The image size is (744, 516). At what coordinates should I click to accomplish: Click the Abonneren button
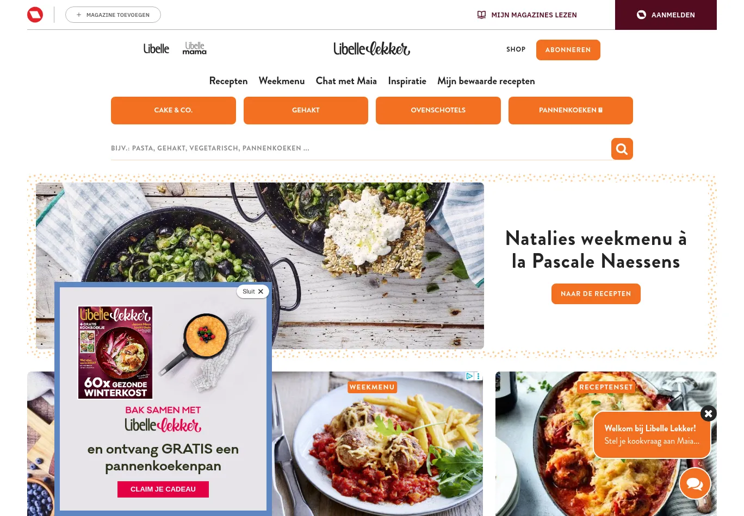coord(568,50)
